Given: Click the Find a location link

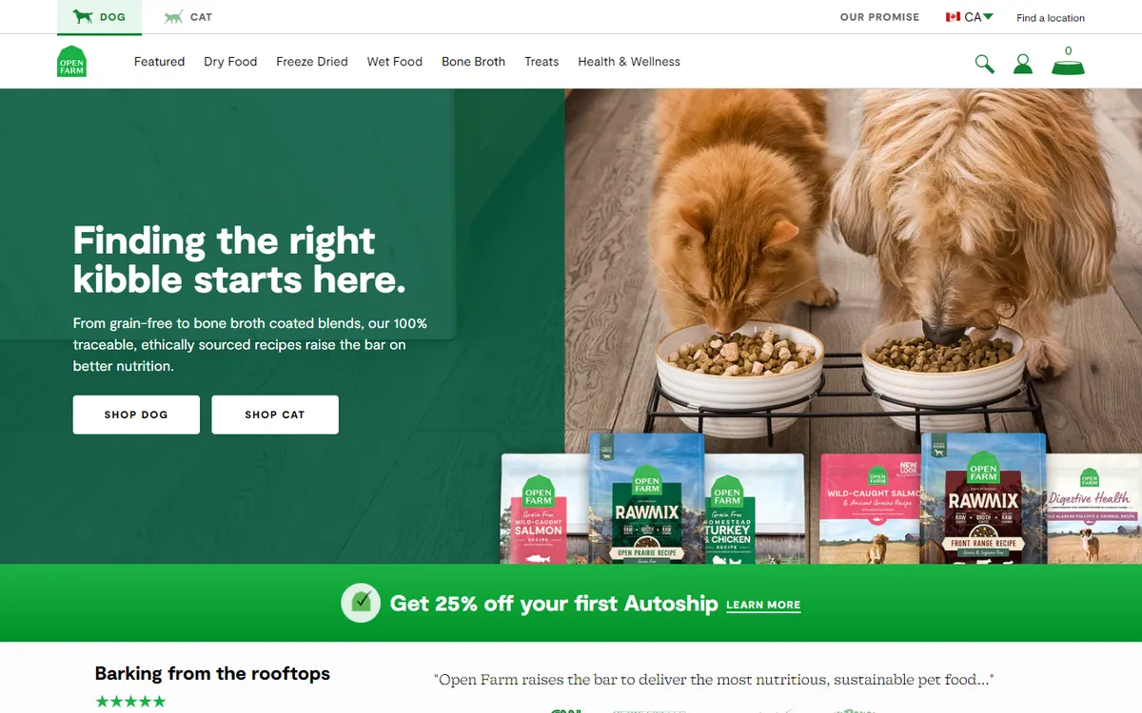Looking at the screenshot, I should [1051, 18].
